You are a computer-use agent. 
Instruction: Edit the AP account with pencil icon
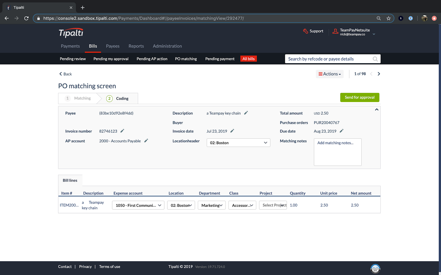point(146,141)
